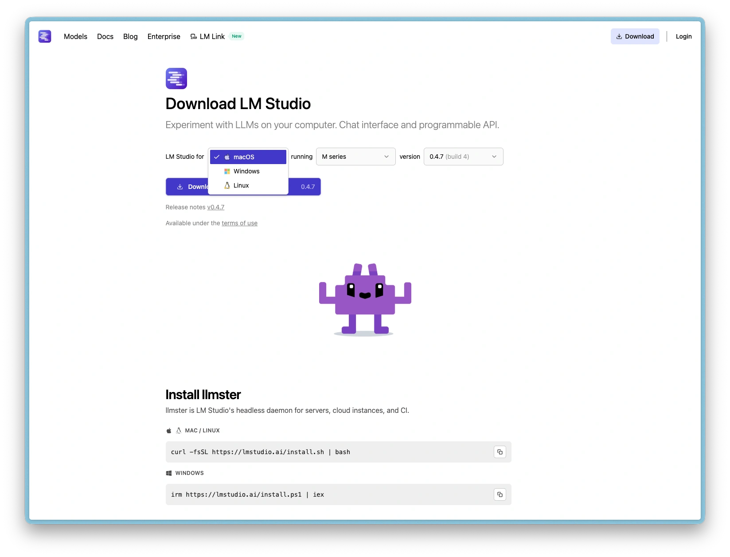Open the terms of use link
The height and width of the screenshot is (557, 730).
click(239, 223)
